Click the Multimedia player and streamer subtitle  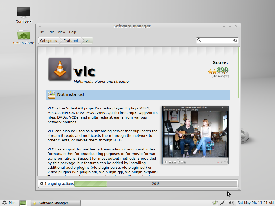(x=102, y=82)
